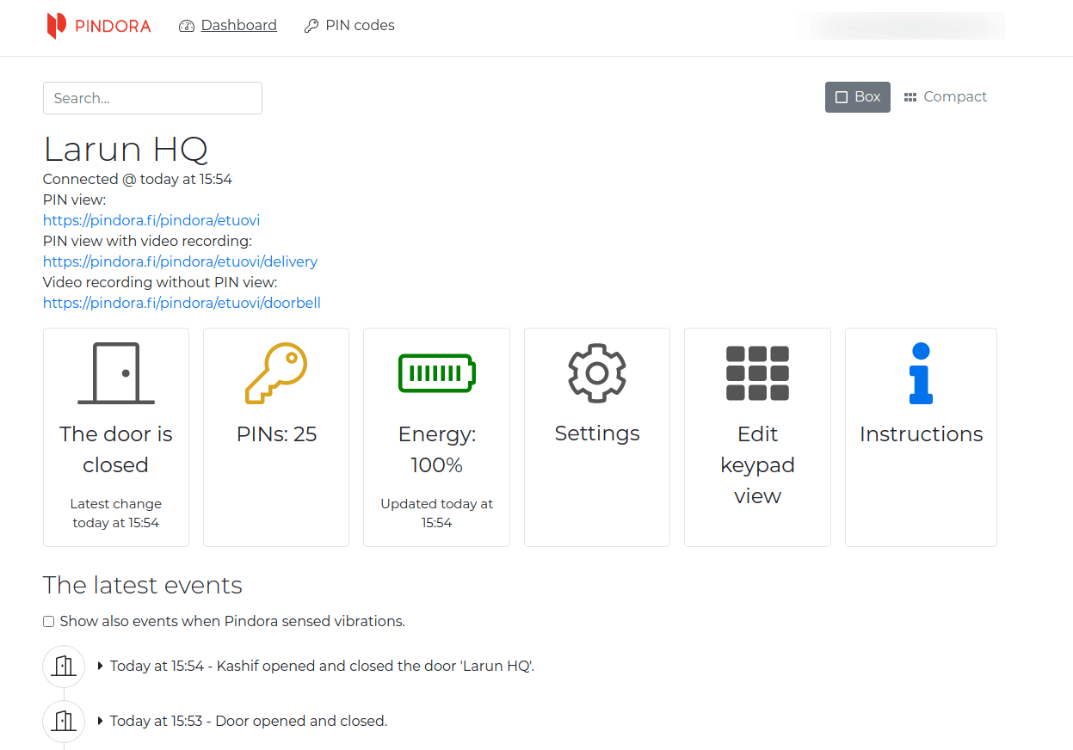Click inside the Search field

point(152,97)
